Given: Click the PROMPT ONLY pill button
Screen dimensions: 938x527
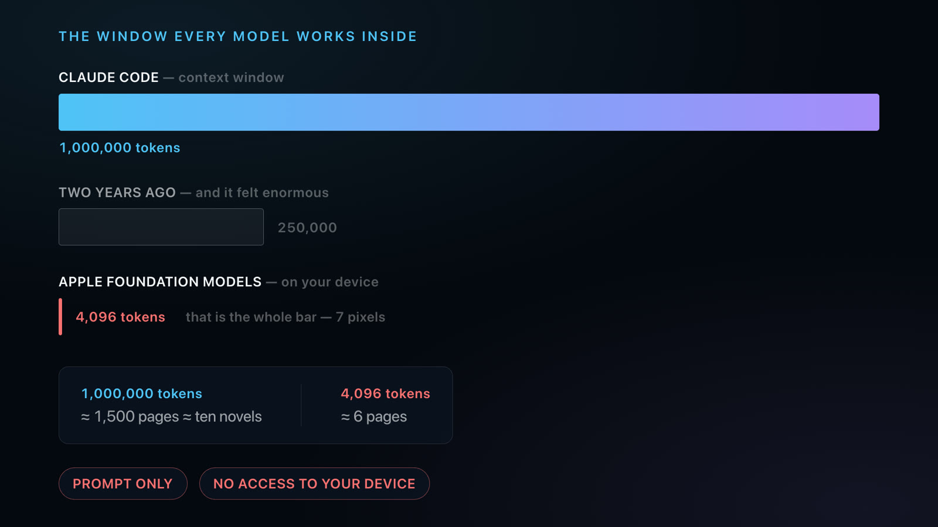Looking at the screenshot, I should [x=123, y=484].
